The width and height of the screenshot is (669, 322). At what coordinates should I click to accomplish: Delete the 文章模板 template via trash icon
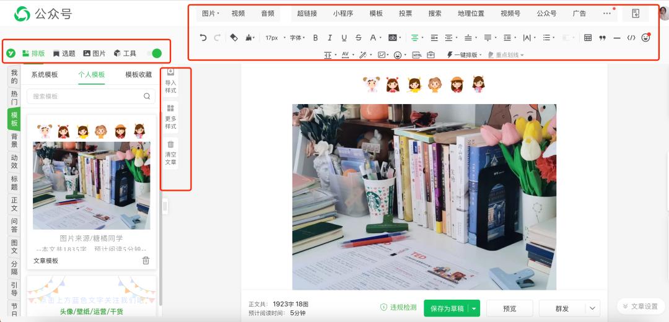pos(146,260)
